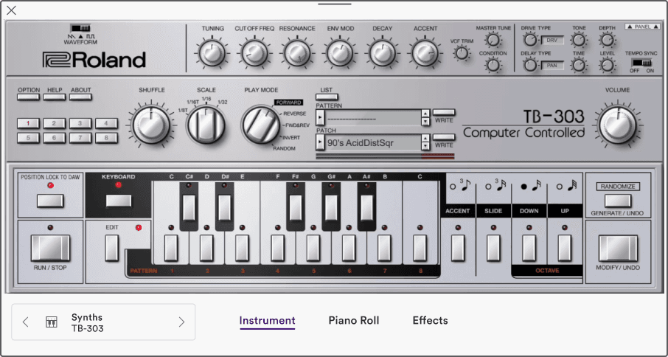The height and width of the screenshot is (357, 668).
Task: Toggle the Octave Down button
Action: [x=529, y=248]
